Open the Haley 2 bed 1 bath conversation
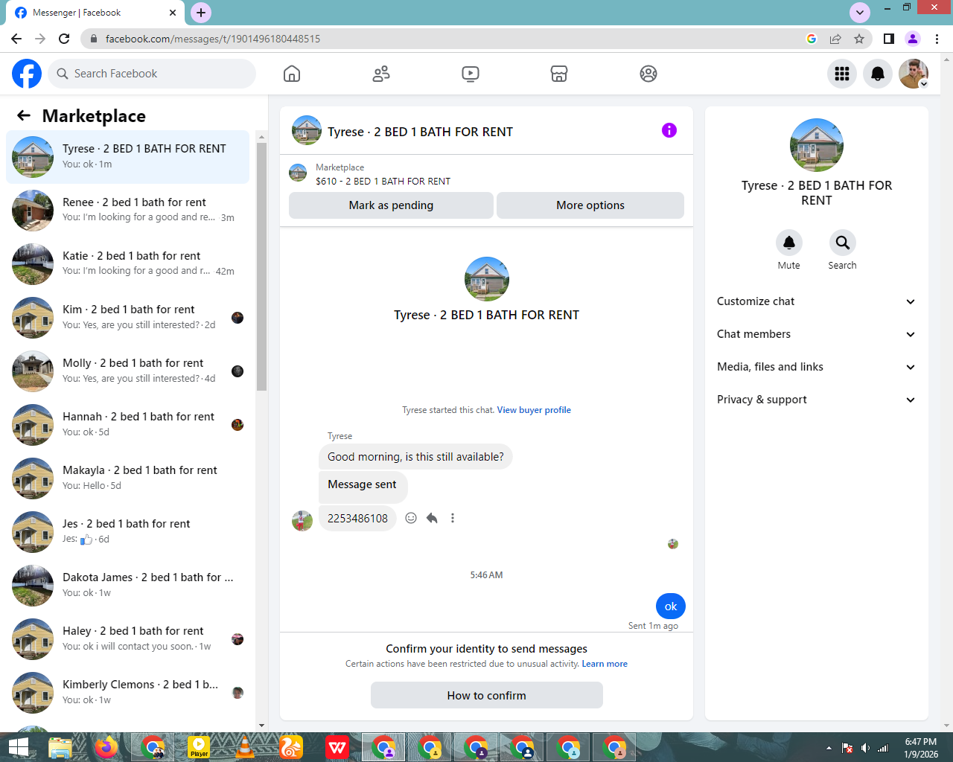The image size is (953, 762). (128, 638)
